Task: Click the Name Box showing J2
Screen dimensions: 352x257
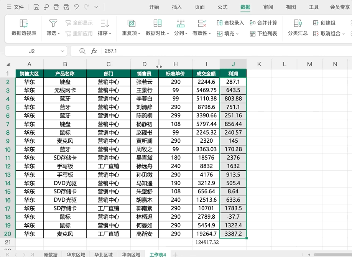Action: click(x=32, y=51)
